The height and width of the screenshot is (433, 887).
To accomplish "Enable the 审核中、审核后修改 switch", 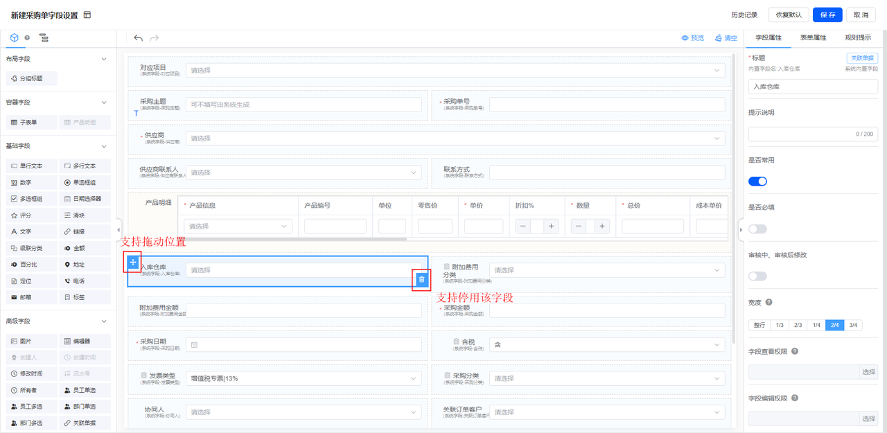I will click(757, 276).
